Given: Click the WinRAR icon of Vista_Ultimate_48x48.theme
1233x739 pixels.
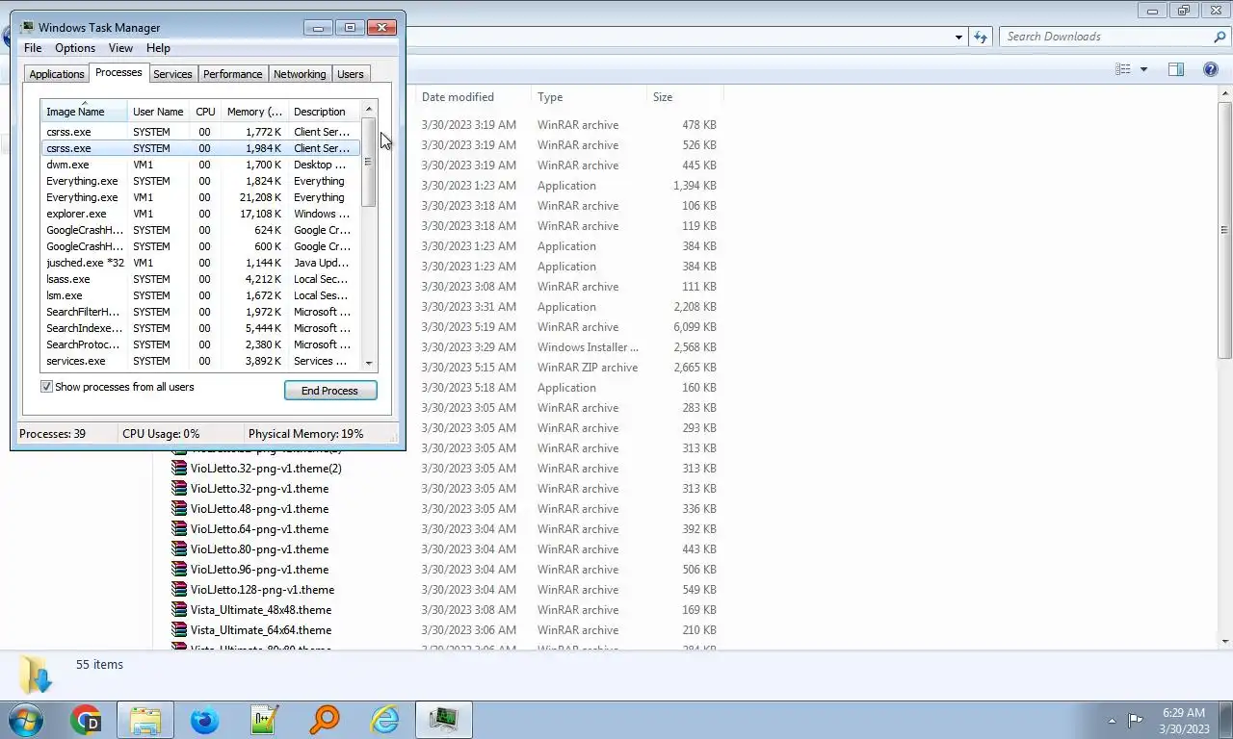Looking at the screenshot, I should 179,610.
